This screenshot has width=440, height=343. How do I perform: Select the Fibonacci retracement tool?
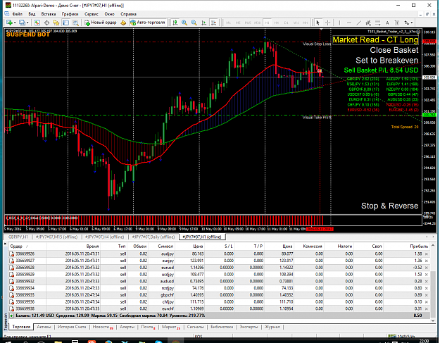coord(378,23)
